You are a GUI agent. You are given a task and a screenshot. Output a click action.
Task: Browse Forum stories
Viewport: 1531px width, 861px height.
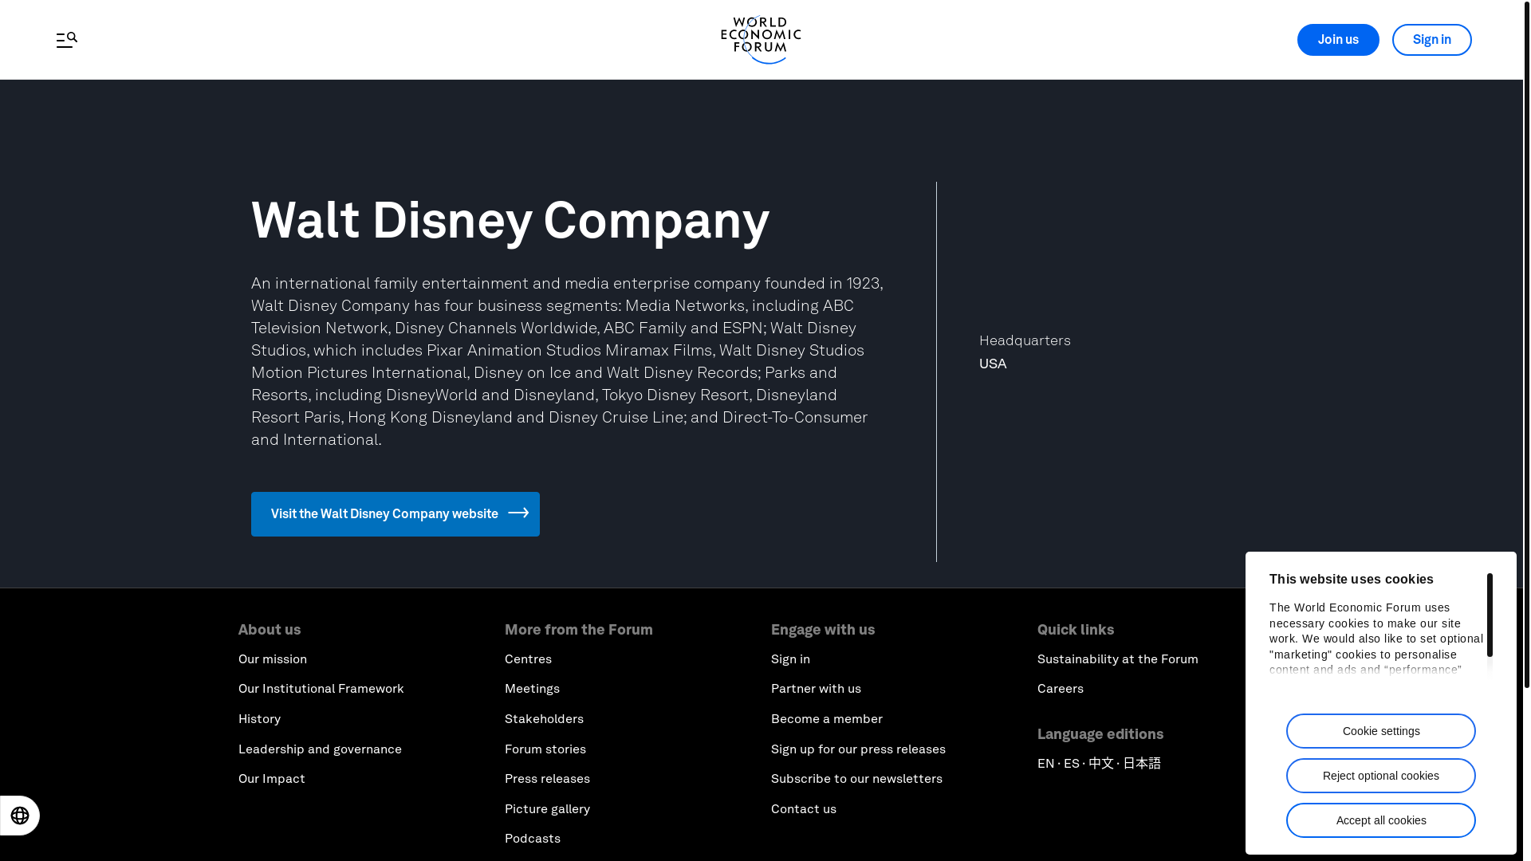[x=545, y=749]
